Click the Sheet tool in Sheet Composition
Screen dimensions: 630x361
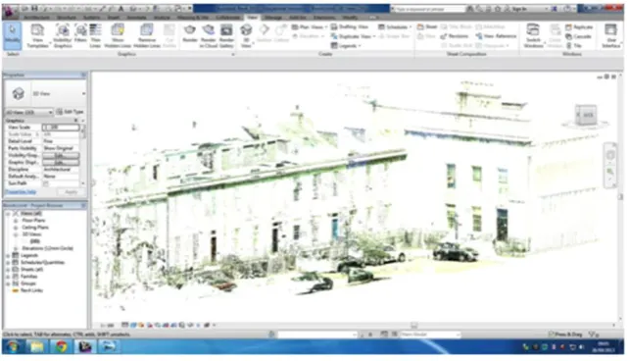click(427, 26)
